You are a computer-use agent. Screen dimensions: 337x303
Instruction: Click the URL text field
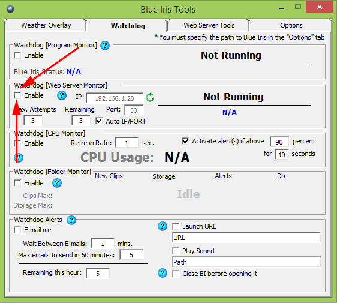coord(246,238)
